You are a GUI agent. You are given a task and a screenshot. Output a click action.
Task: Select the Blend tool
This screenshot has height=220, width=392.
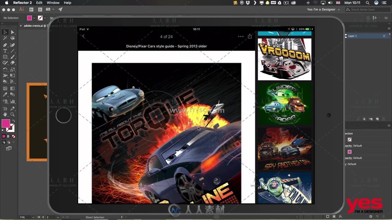coord(13,95)
